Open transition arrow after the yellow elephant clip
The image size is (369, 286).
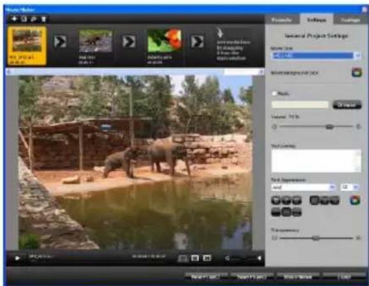point(60,41)
